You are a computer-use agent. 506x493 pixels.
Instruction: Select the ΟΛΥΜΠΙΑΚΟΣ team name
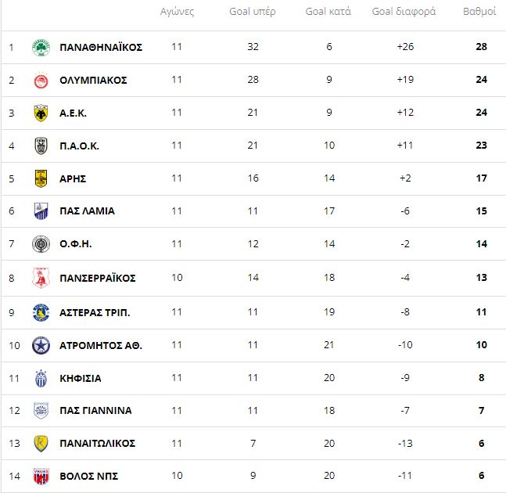click(x=93, y=81)
